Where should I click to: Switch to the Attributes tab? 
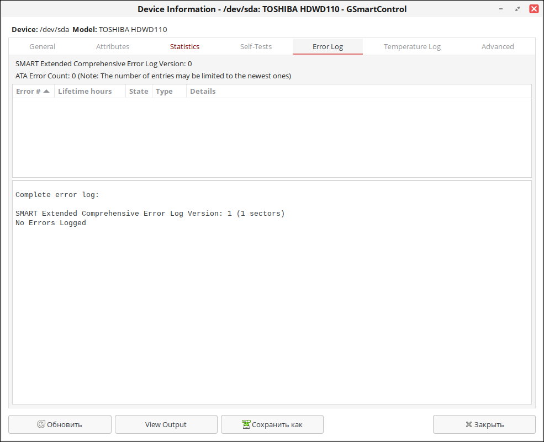click(113, 46)
